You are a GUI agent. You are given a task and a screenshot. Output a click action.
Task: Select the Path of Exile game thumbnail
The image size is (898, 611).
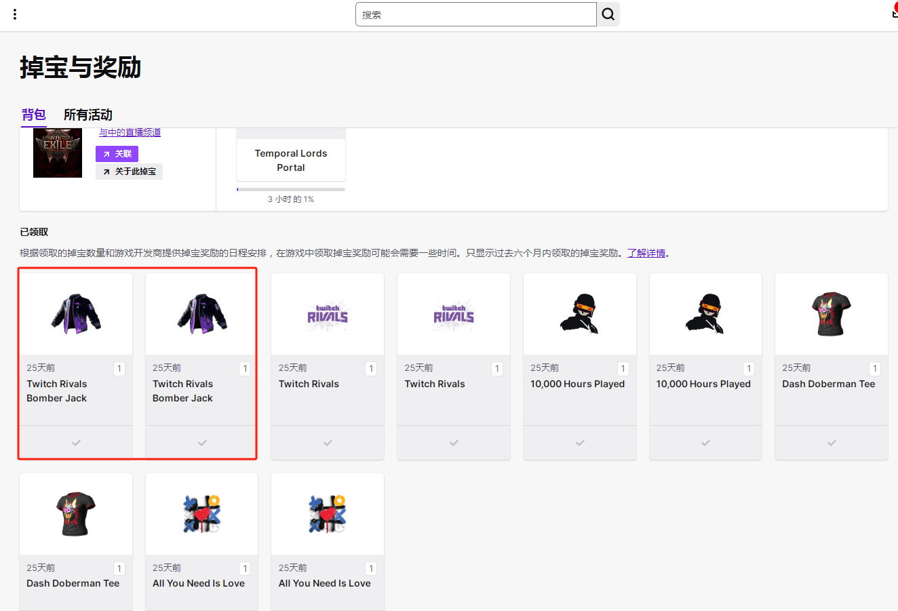tap(58, 153)
